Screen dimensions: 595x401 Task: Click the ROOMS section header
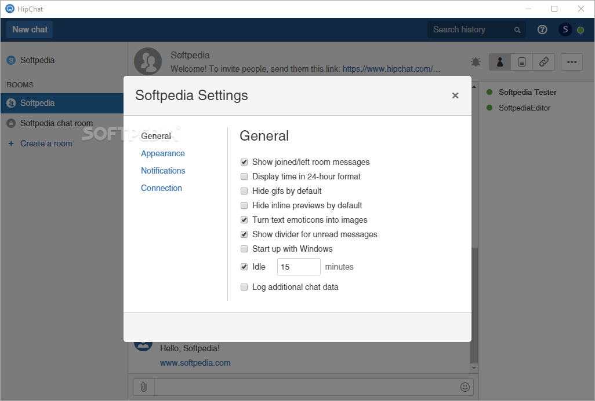point(20,85)
